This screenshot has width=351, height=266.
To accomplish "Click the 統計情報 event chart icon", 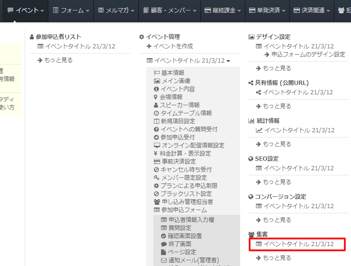I will coord(259,130).
